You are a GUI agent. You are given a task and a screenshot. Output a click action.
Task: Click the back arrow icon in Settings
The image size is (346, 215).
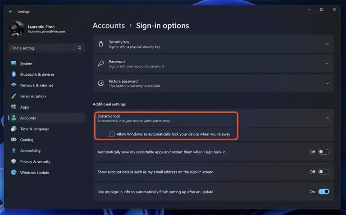coord(10,12)
